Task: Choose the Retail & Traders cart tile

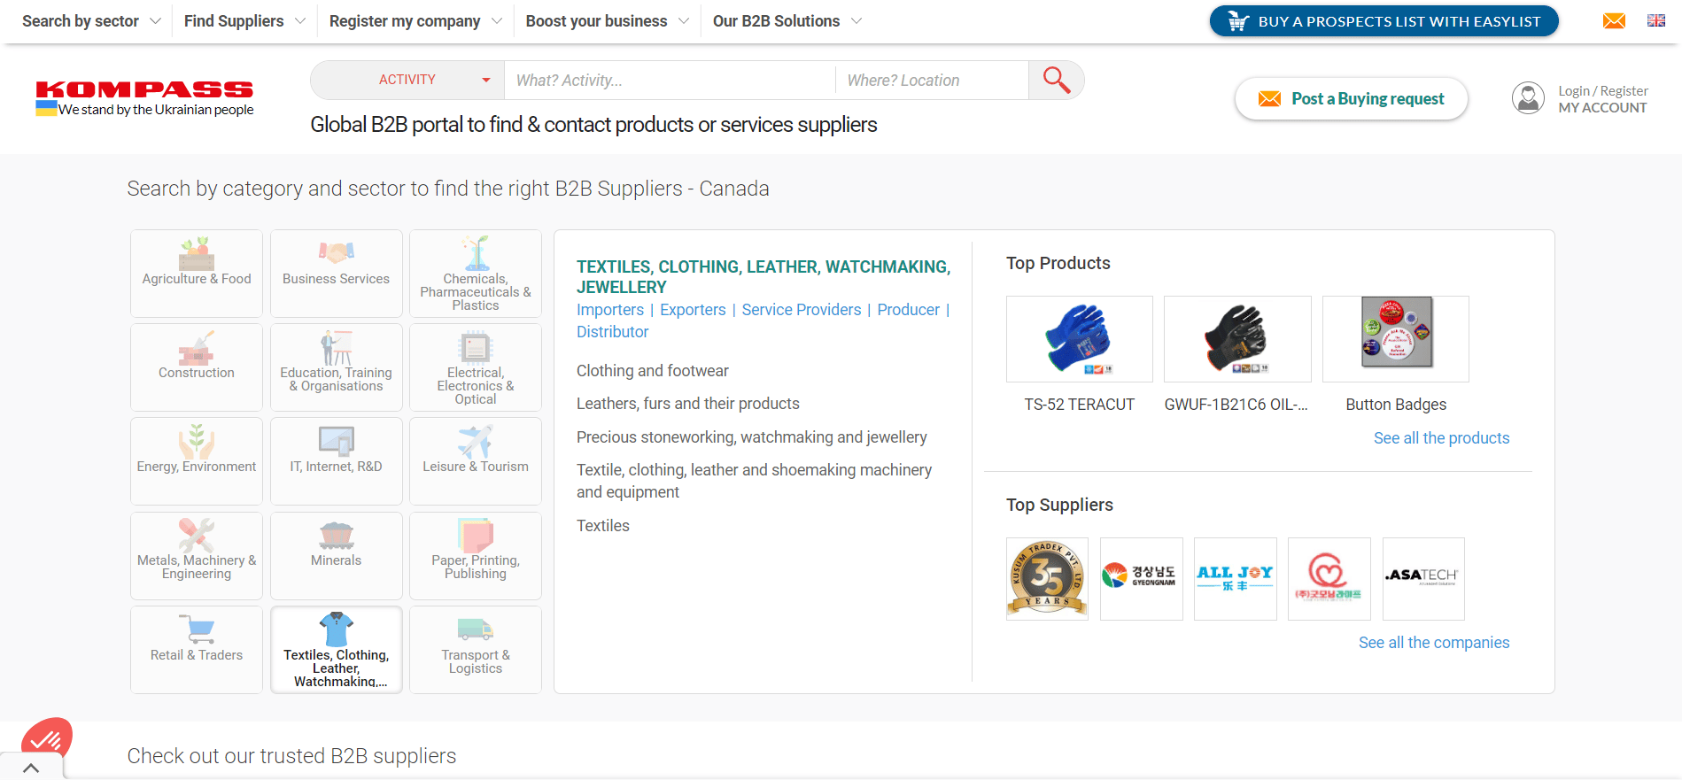Action: [197, 649]
